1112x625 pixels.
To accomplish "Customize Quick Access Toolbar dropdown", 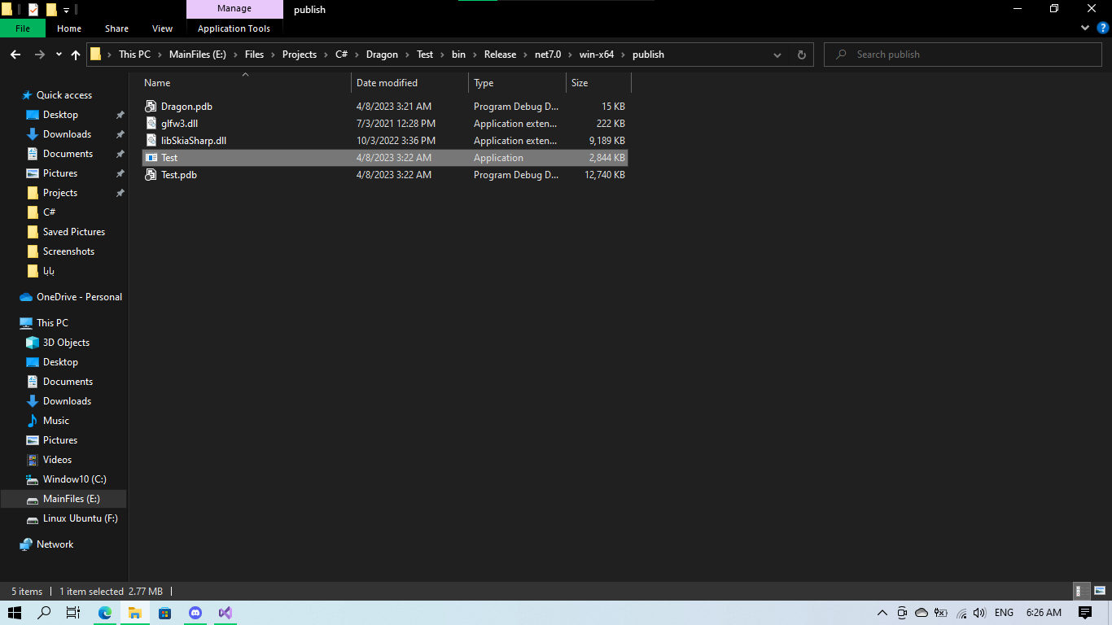I will 66,10.
